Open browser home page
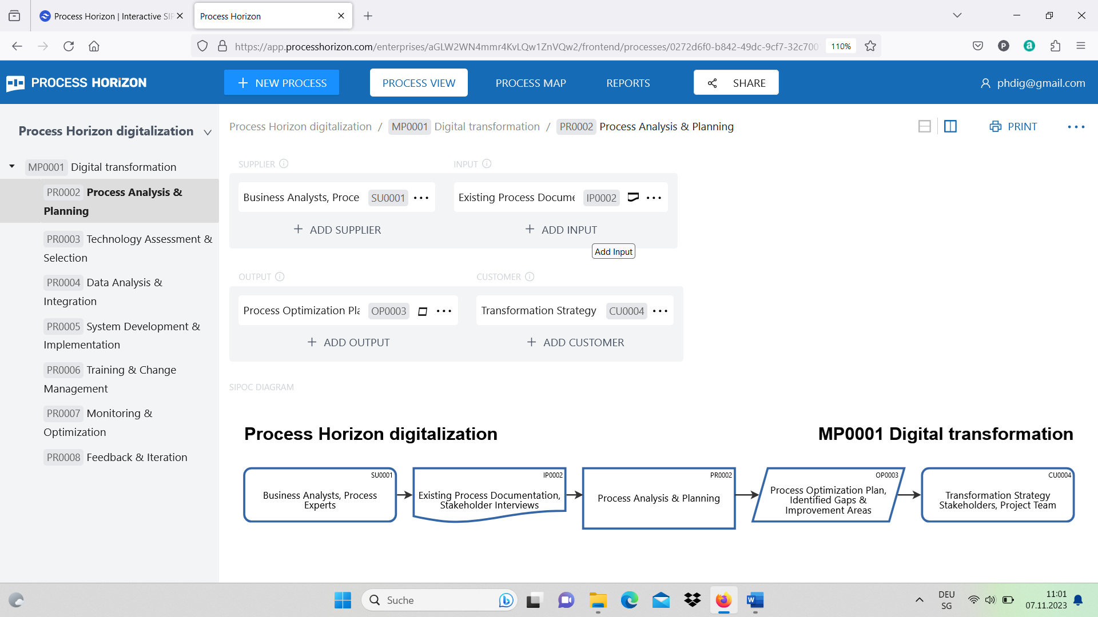The height and width of the screenshot is (617, 1098). (x=94, y=46)
